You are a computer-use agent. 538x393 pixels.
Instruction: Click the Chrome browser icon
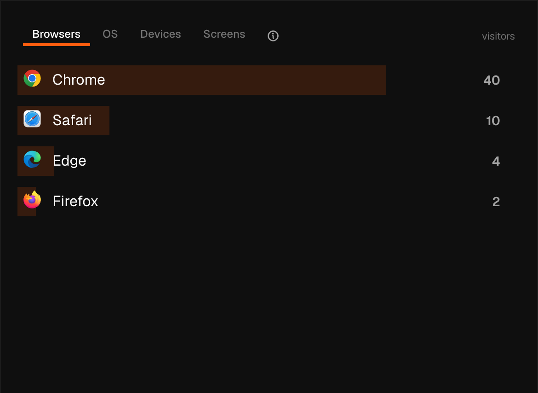click(x=32, y=79)
